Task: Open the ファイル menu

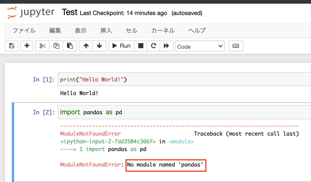Action: coord(24,31)
